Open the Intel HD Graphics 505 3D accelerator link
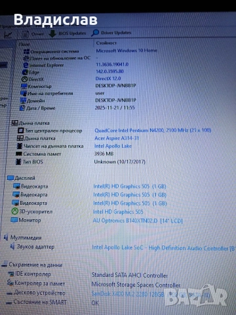 pos(118,212)
